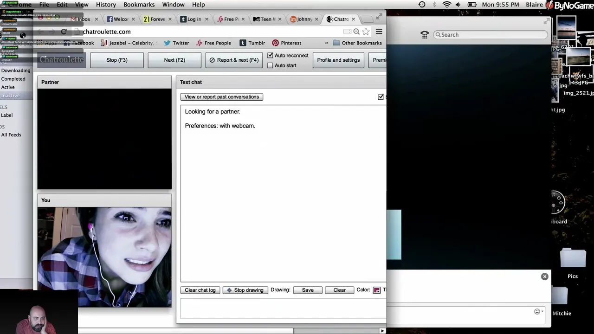594x334 pixels.
Task: Click the Clear chat log button
Action: point(200,290)
